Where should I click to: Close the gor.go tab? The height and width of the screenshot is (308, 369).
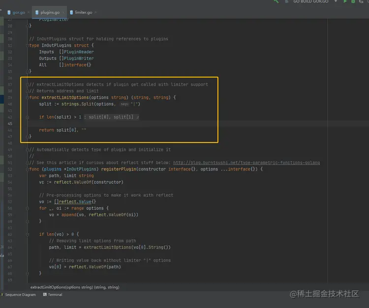click(29, 12)
